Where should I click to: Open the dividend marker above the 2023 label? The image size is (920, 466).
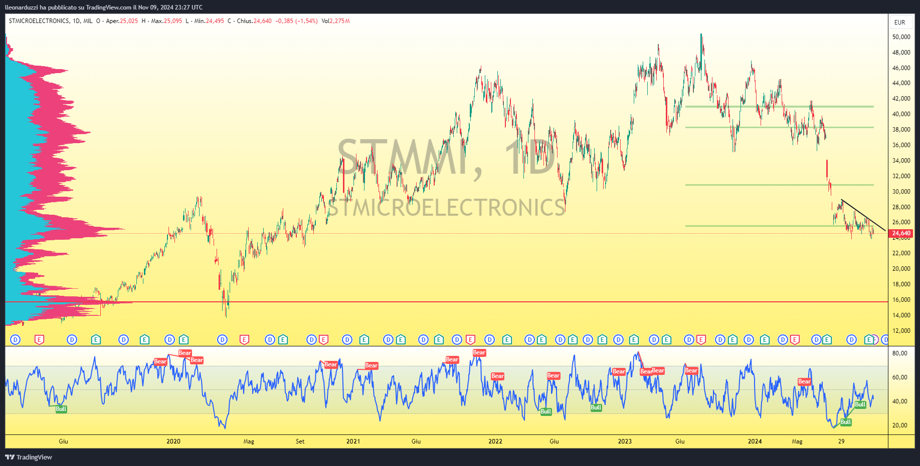[x=619, y=340]
